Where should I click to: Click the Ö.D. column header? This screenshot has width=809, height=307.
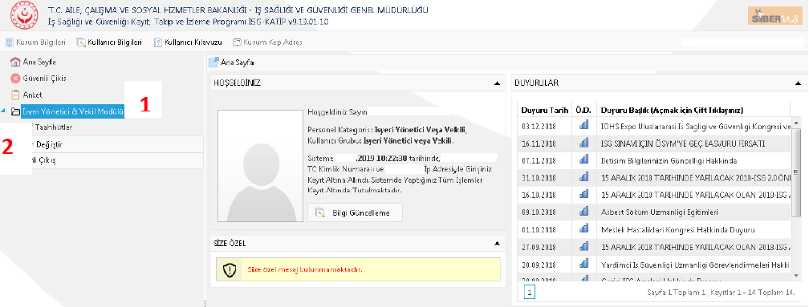coord(583,111)
